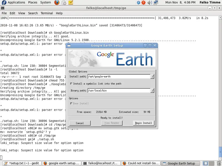Image resolution: width=222 pixels, height=166 pixels.
Task: Click the Google Earth logo banner
Action: pyautogui.click(x=112, y=58)
